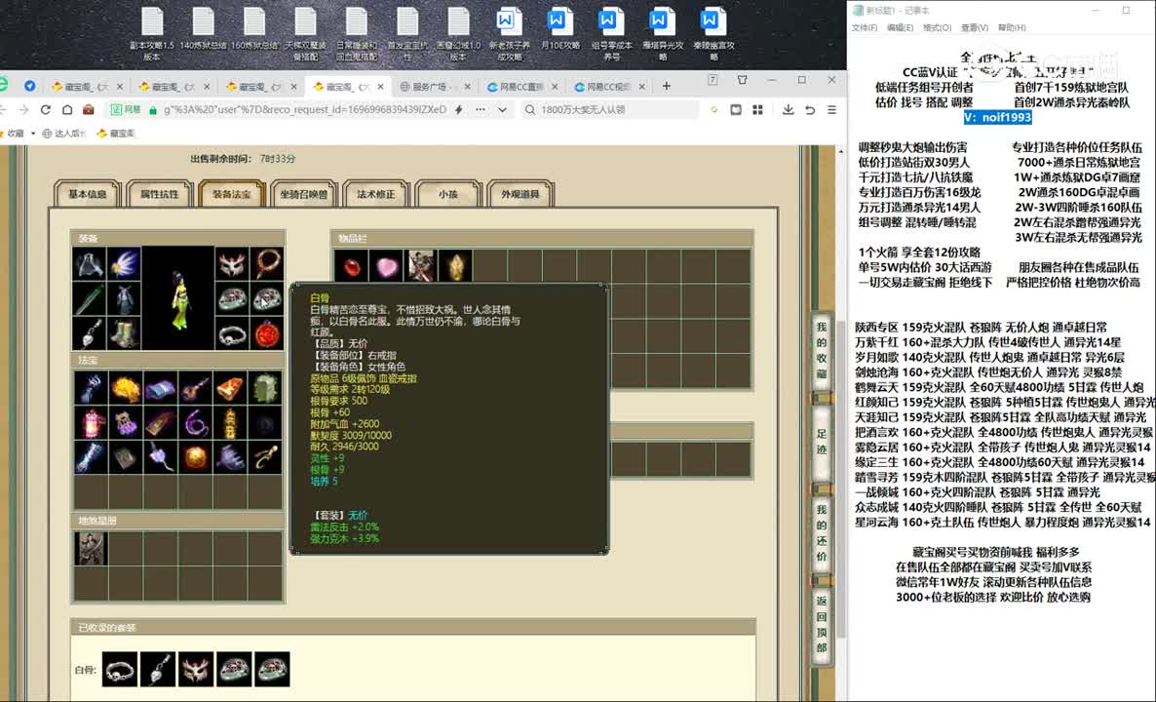The image size is (1156, 702).
Task: Select the skull pendant in the 白骨 set row
Action: tap(158, 670)
